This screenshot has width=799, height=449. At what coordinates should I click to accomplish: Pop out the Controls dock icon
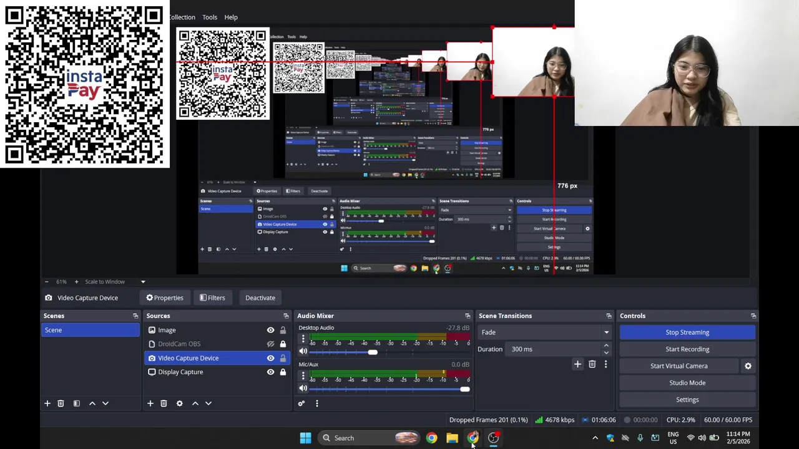753,316
